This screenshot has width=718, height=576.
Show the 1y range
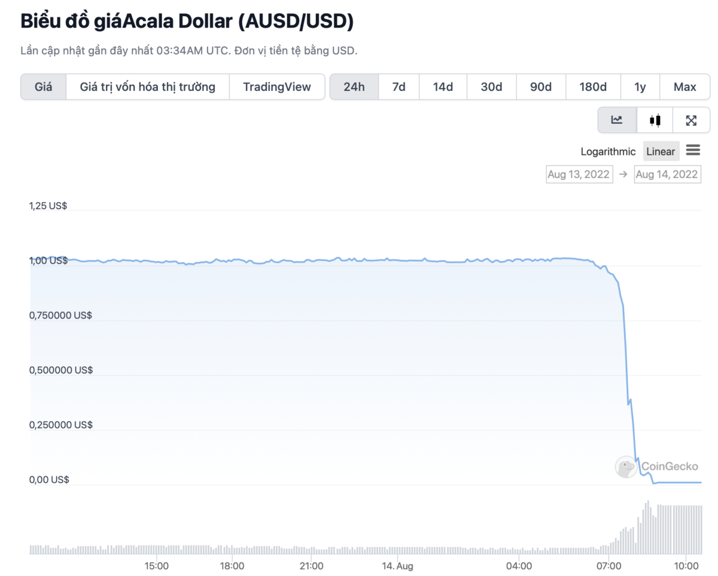(x=640, y=87)
